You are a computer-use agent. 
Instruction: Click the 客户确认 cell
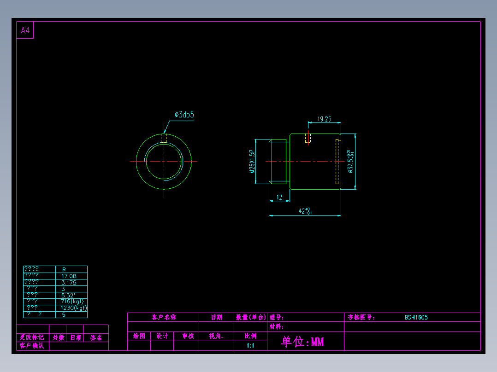click(32, 346)
